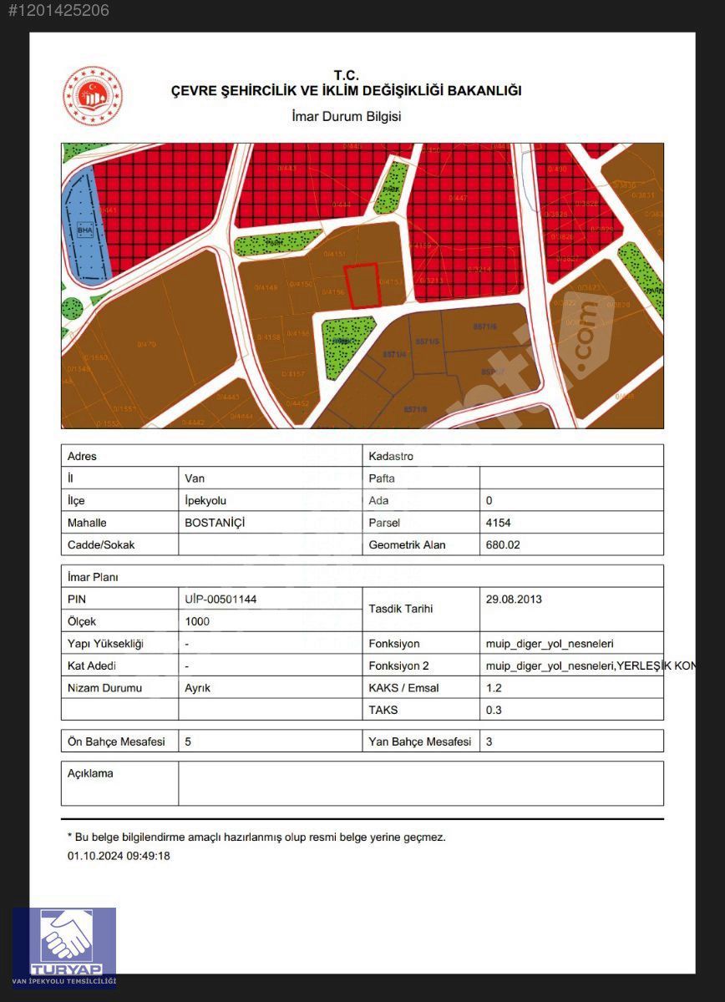The height and width of the screenshot is (1002, 725).
Task: Click the Adres section header
Action: click(x=82, y=456)
